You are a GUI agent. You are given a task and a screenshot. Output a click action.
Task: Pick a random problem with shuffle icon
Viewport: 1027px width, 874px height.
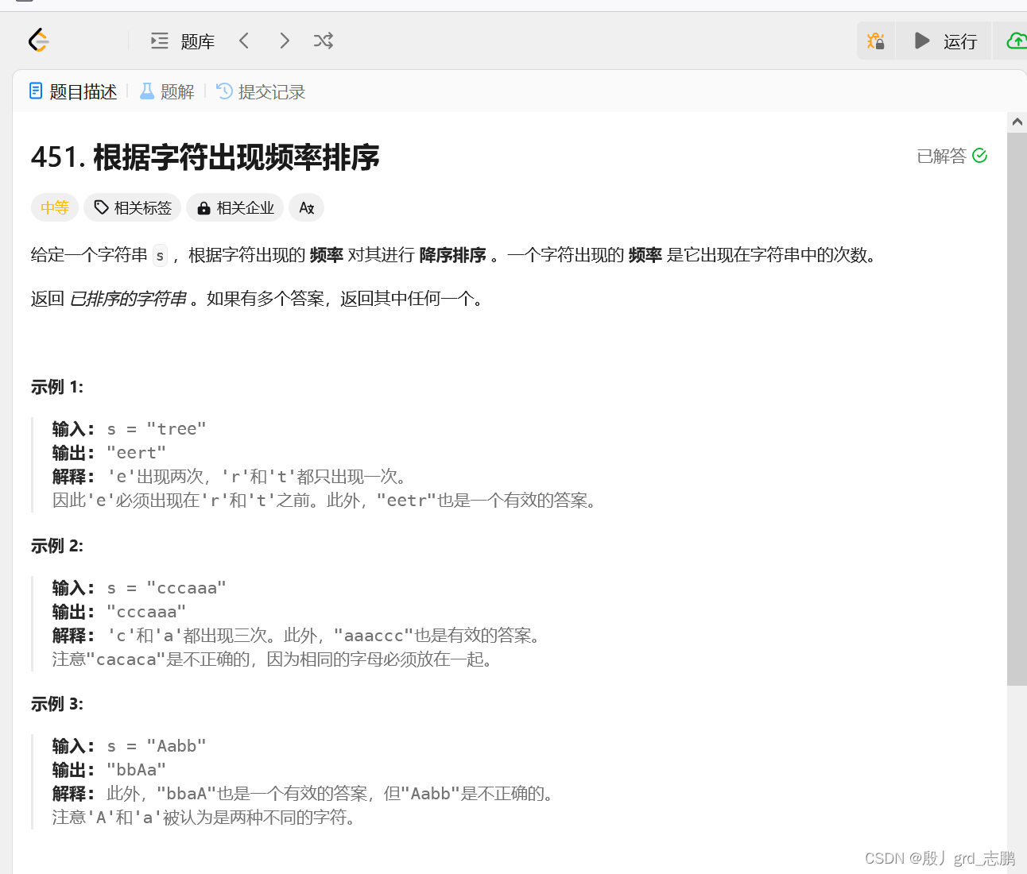coord(324,41)
